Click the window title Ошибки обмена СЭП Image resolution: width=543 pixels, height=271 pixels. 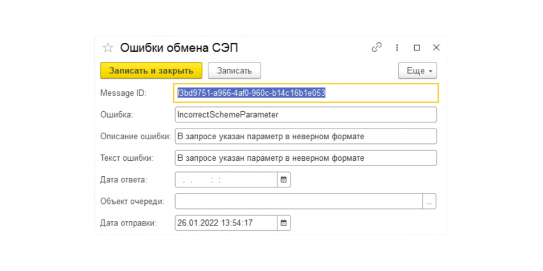point(179,48)
